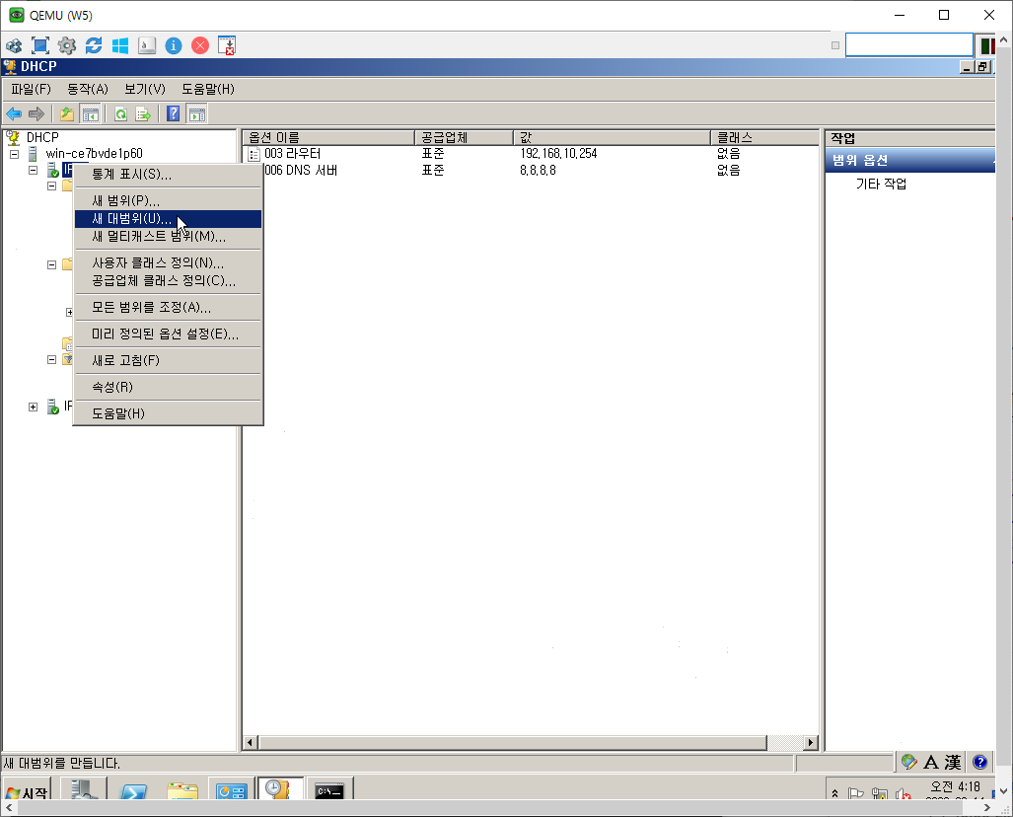Viewport: 1013px width, 817px height.
Task: Collapse the IPv4 tree node
Action: pos(33,170)
